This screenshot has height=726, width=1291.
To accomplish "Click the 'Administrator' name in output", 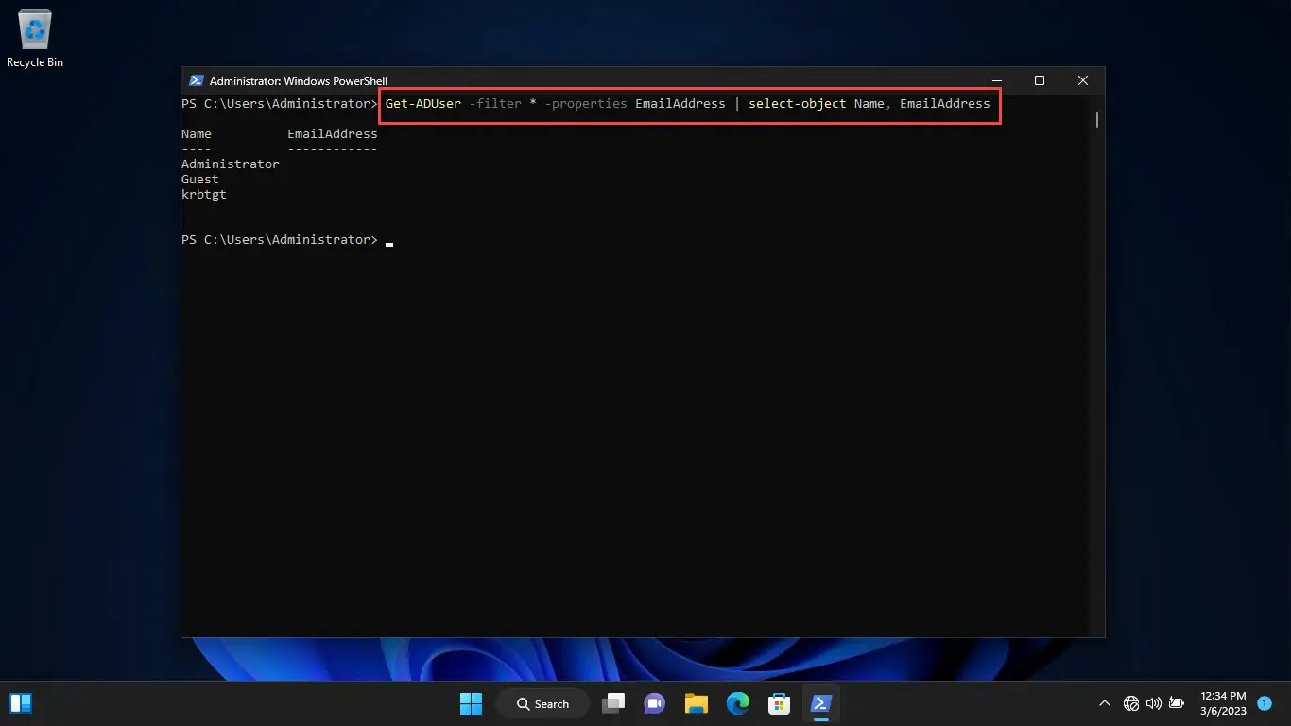I will (231, 164).
